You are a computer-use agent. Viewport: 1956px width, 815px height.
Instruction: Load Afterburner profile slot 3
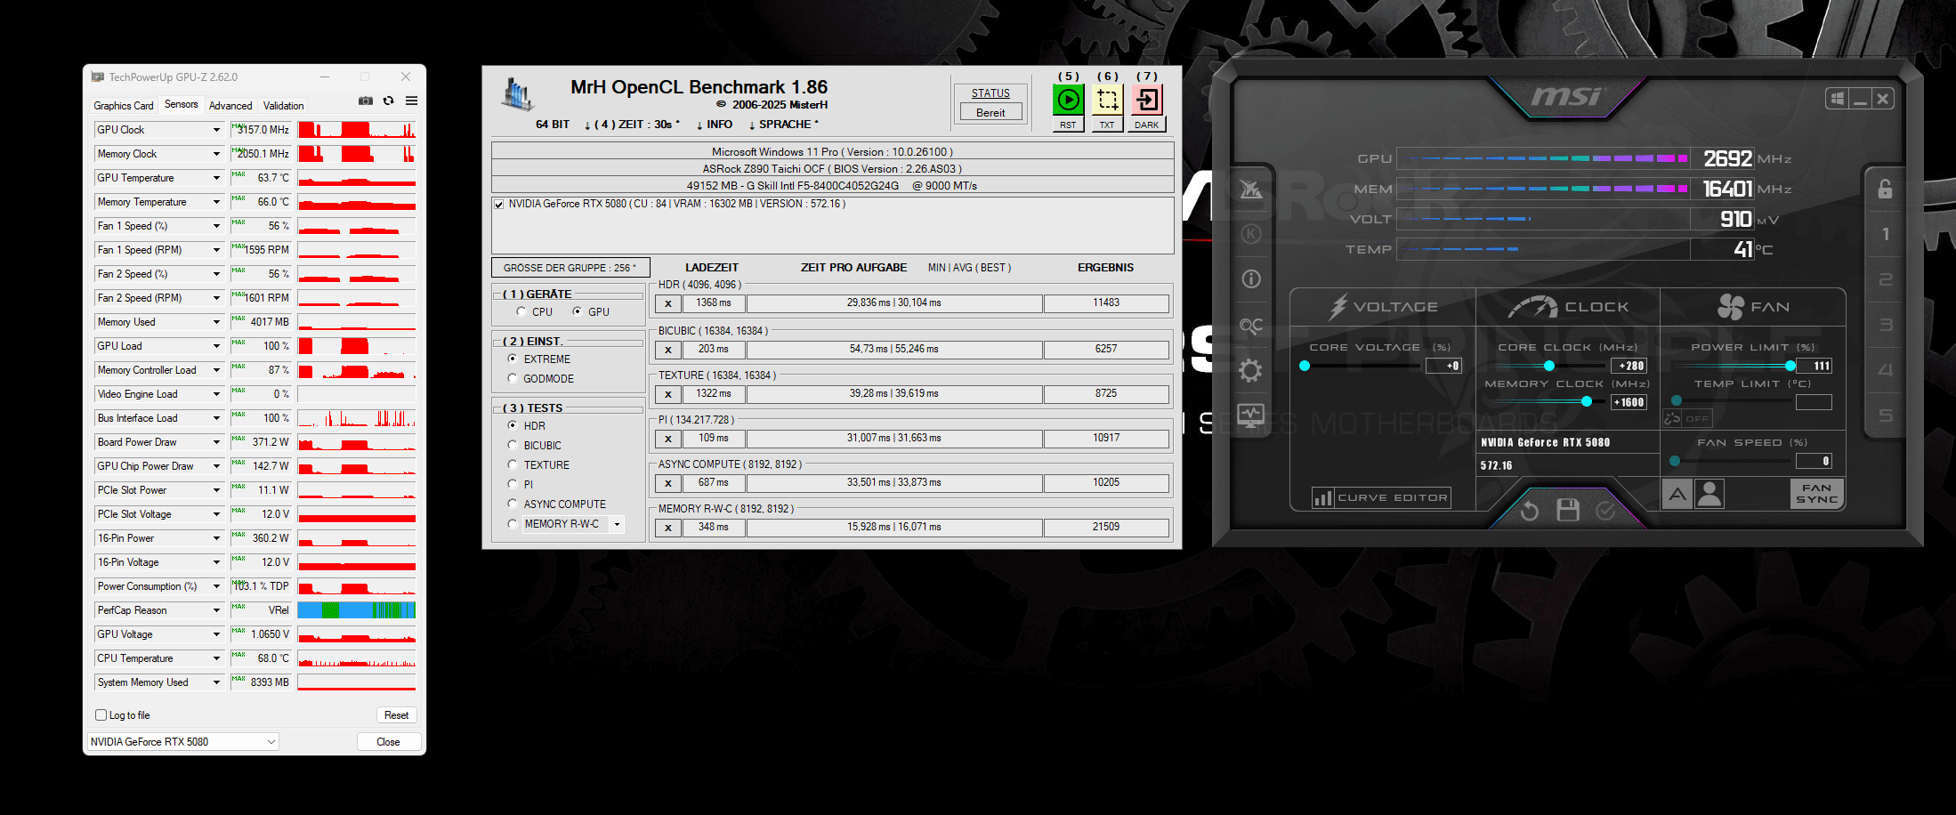[x=1885, y=326]
